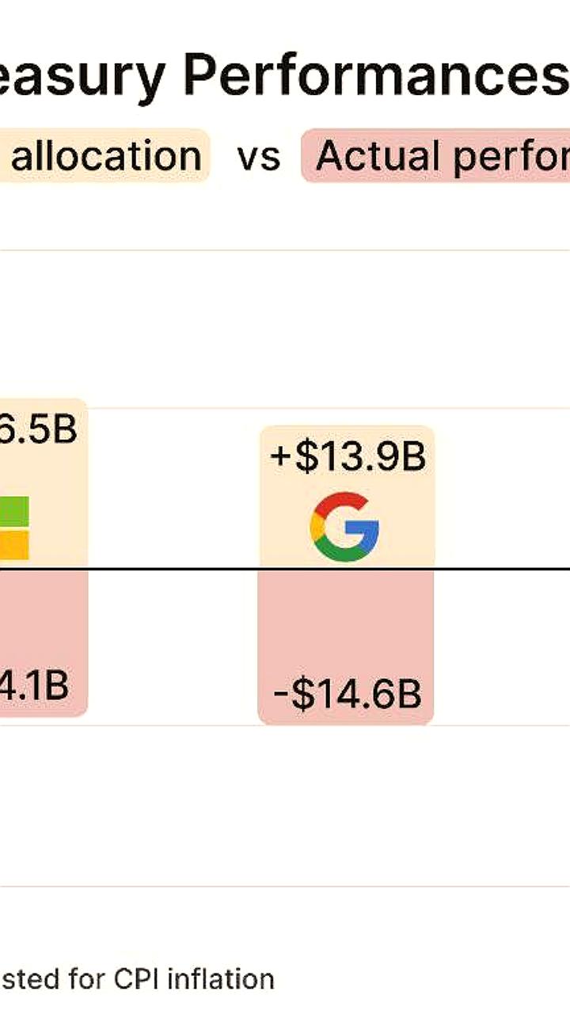Click the gridline just above the footnote
Screen dimensions: 570x1014
(285, 886)
